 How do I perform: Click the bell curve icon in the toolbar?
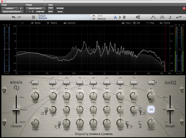tap(153, 17)
